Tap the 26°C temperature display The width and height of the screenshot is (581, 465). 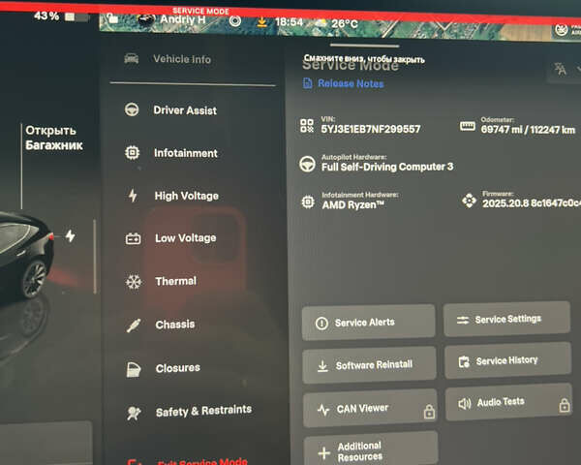pyautogui.click(x=344, y=23)
